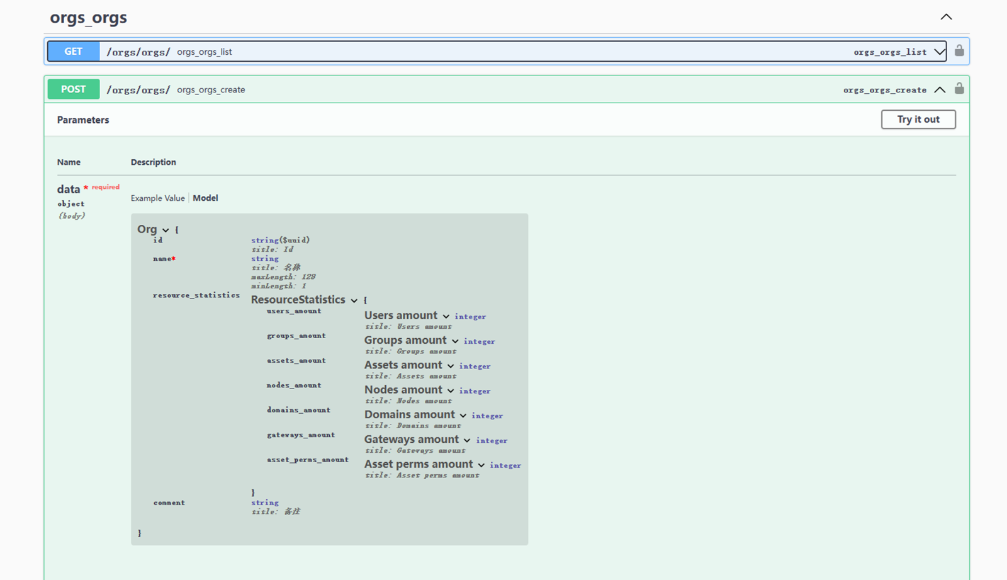Click the GET method badge
Image resolution: width=1007 pixels, height=580 pixels.
pyautogui.click(x=74, y=52)
